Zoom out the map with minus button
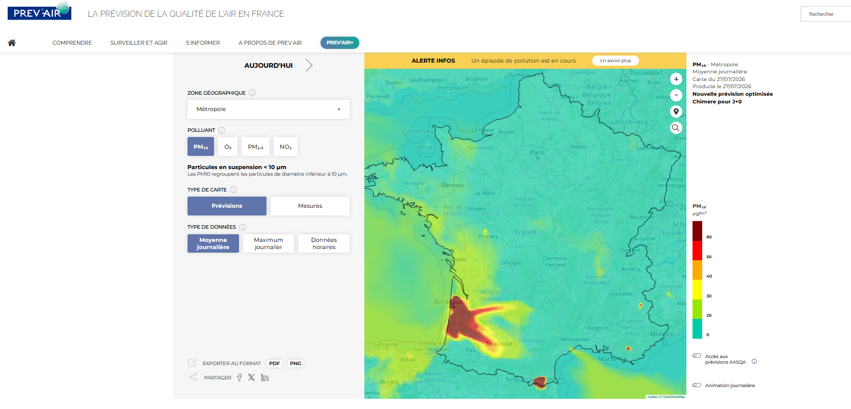 pyautogui.click(x=676, y=95)
